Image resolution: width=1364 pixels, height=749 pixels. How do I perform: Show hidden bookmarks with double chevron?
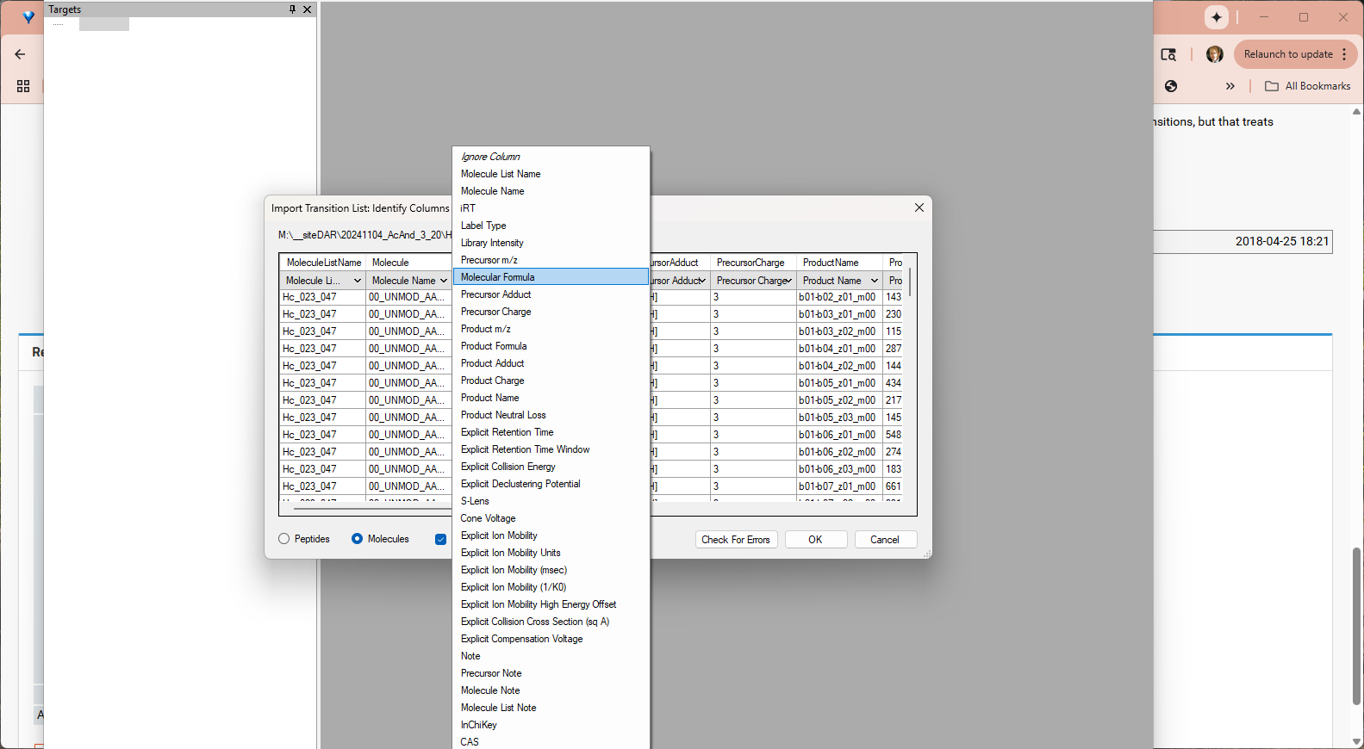point(1230,86)
